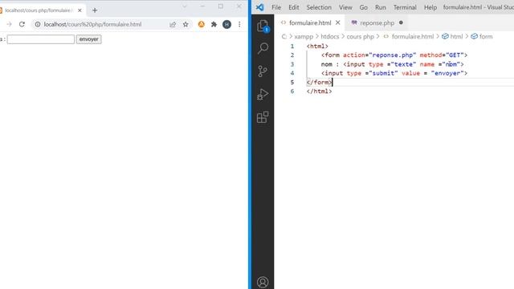The width and height of the screenshot is (514, 289).
Task: Open the Run menu
Action: coord(380,7)
